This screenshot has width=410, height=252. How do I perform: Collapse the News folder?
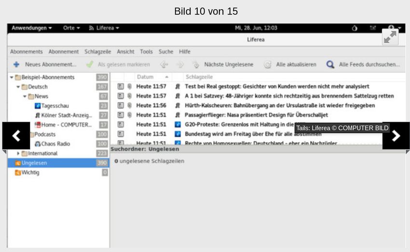(x=25, y=96)
